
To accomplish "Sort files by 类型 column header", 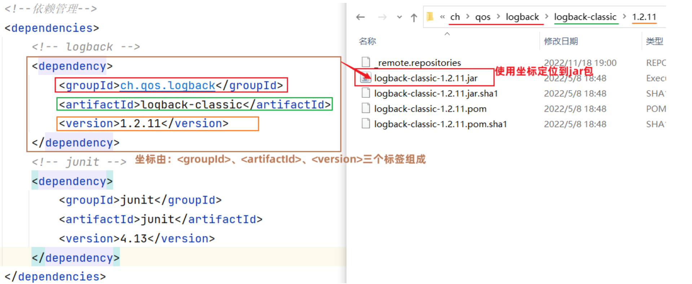I will coord(654,41).
